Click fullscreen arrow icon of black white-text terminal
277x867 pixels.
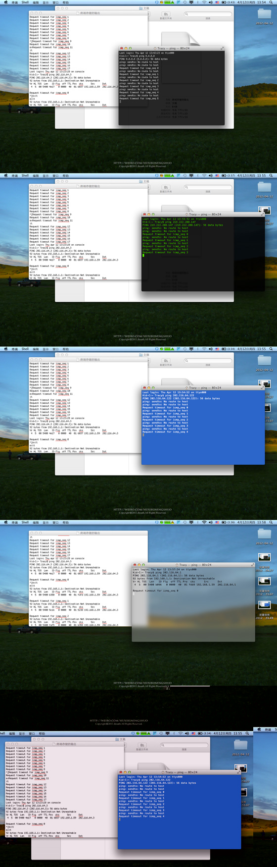[x=222, y=49]
